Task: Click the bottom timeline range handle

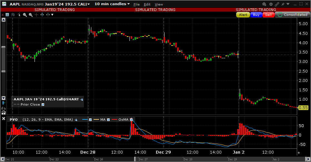Action: (135, 159)
